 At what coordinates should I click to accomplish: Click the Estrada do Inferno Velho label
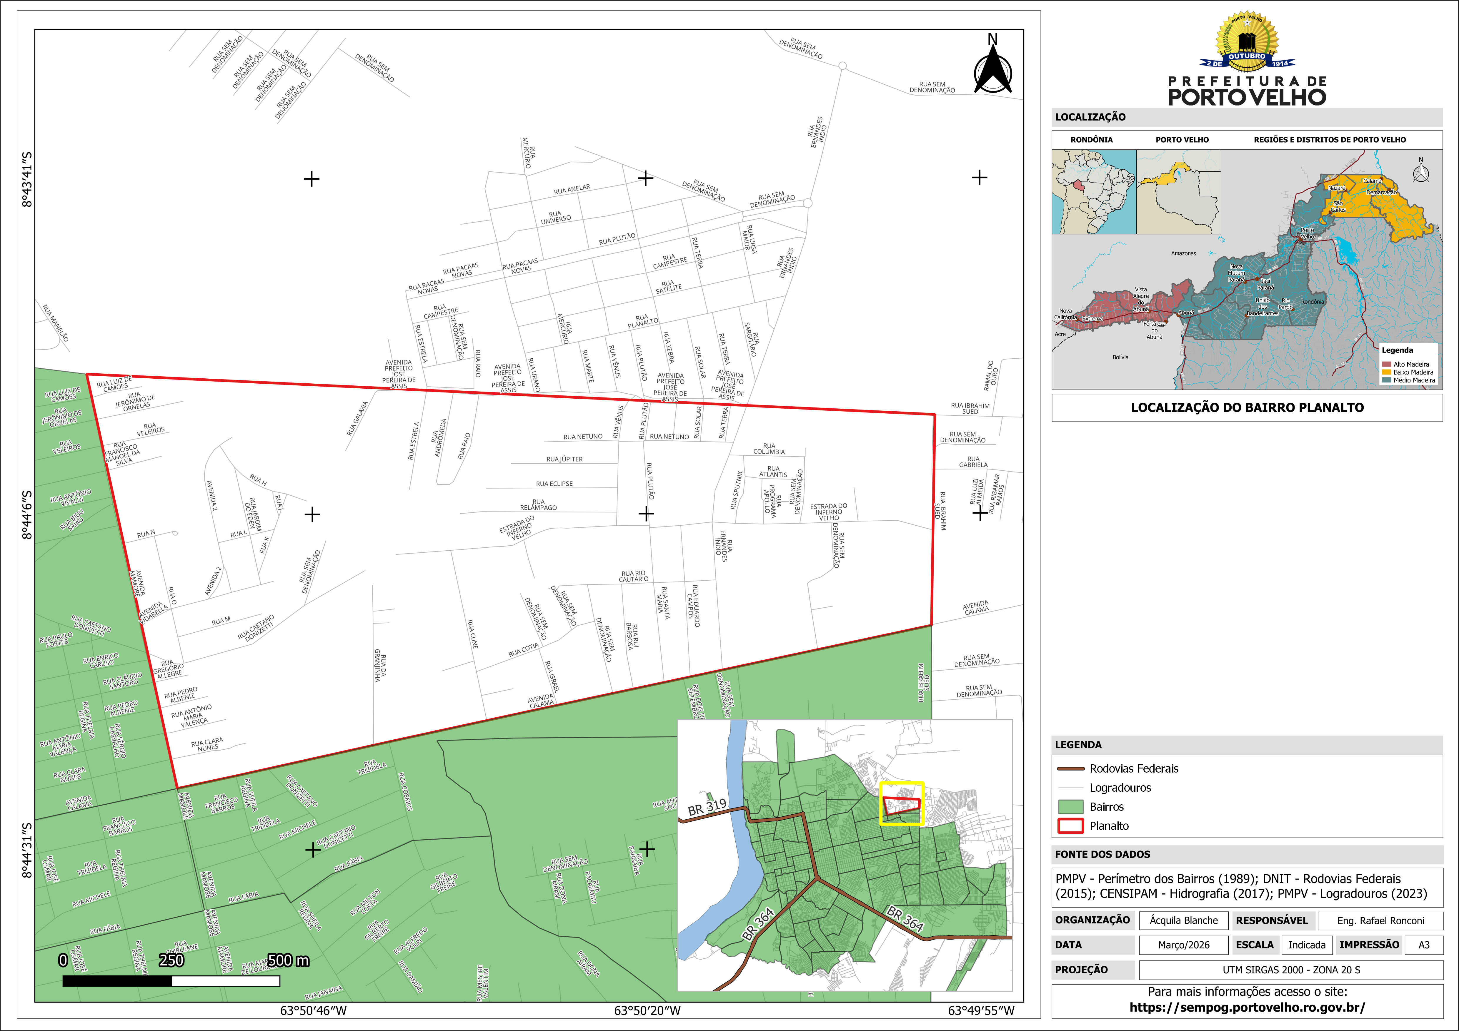(x=828, y=512)
